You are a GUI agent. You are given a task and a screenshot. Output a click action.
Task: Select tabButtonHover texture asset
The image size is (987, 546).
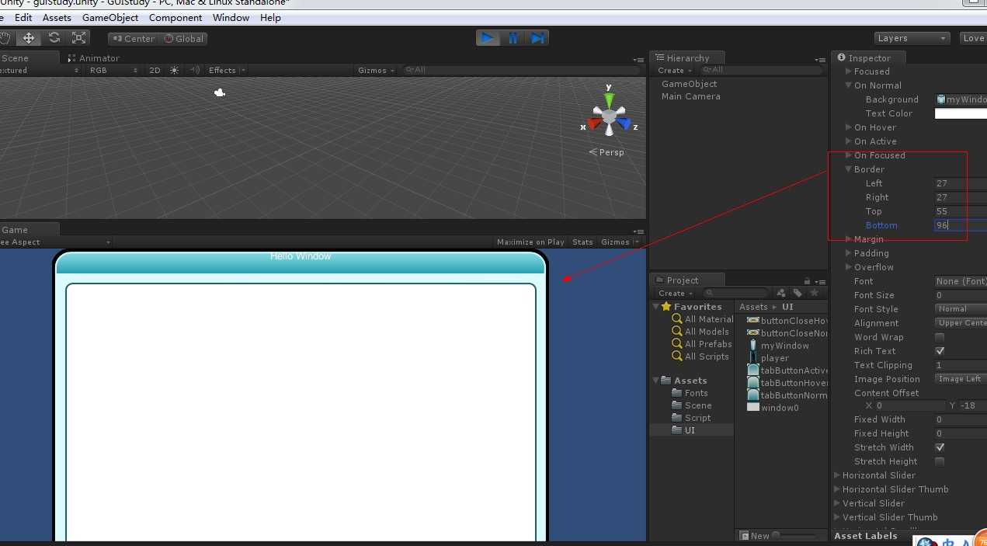pyautogui.click(x=787, y=383)
